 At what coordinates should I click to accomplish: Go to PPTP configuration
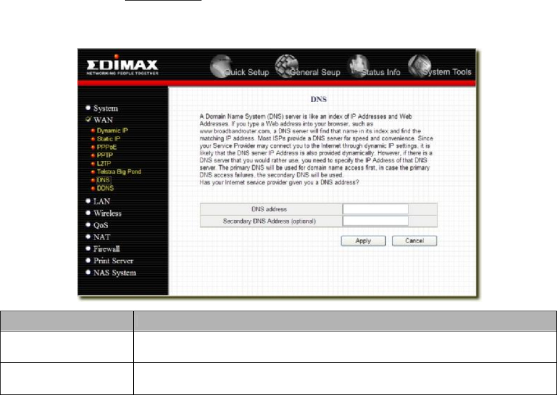[x=105, y=155]
